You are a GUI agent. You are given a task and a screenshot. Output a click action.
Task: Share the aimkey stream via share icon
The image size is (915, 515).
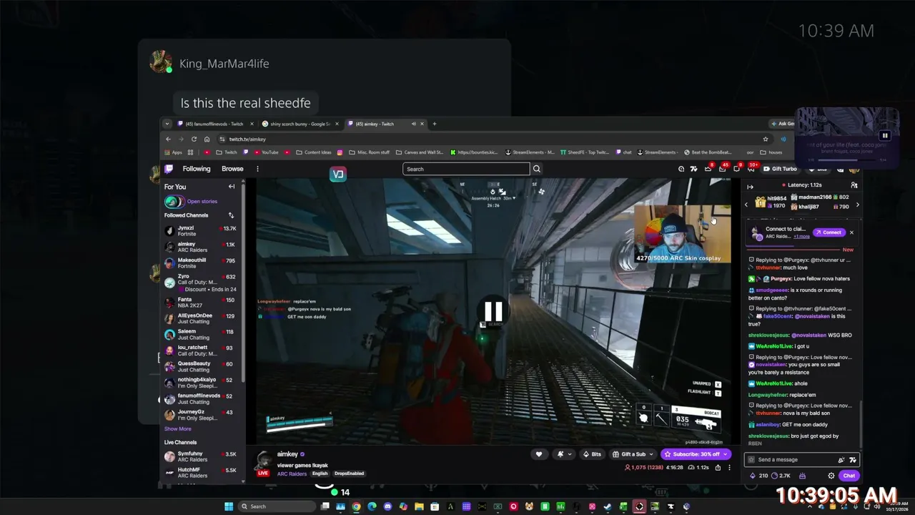718,467
